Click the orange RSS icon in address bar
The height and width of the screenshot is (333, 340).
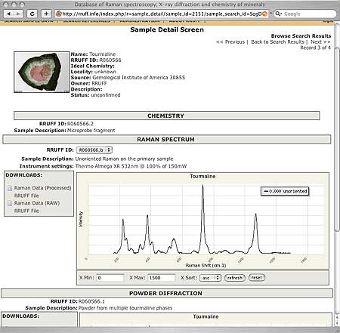point(264,14)
